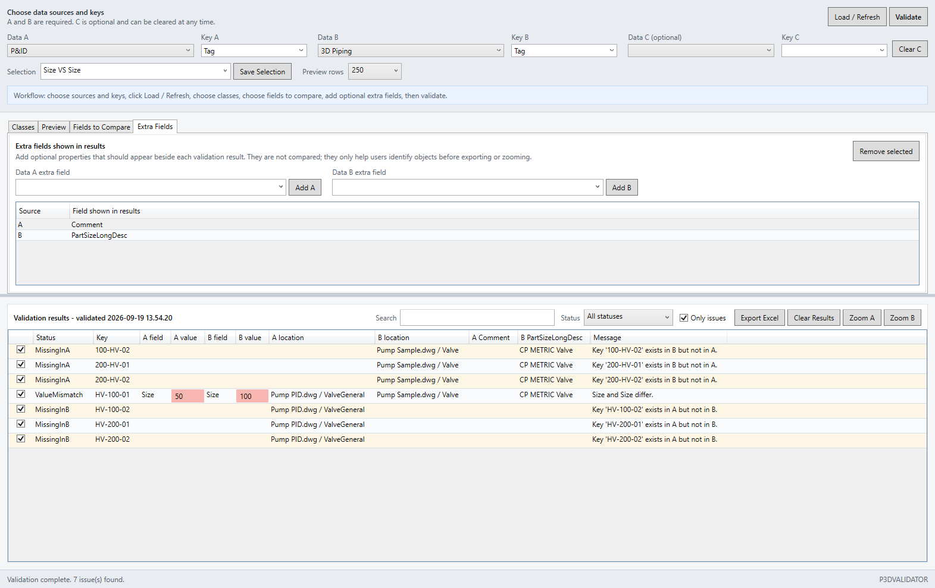This screenshot has width=935, height=588.
Task: Toggle the Only issues checkbox
Action: 683,317
